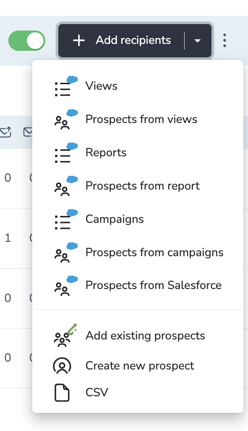The image size is (248, 431).
Task: Select the Create new prospect text label
Action: 140,366
